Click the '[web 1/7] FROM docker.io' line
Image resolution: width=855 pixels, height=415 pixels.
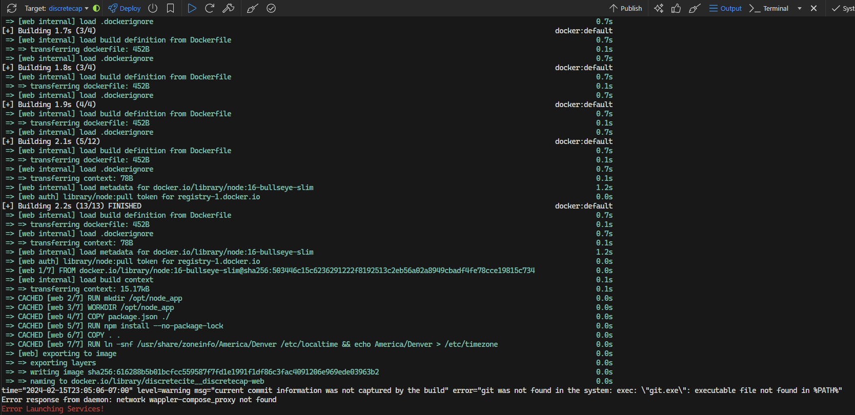pos(270,271)
